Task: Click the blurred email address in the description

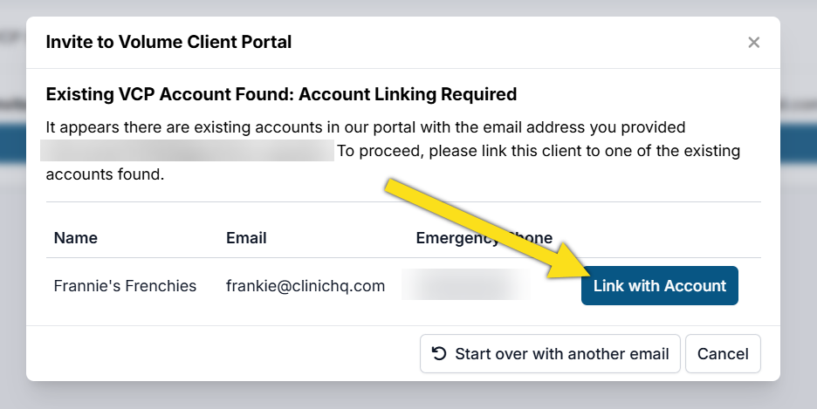Action: (x=188, y=150)
